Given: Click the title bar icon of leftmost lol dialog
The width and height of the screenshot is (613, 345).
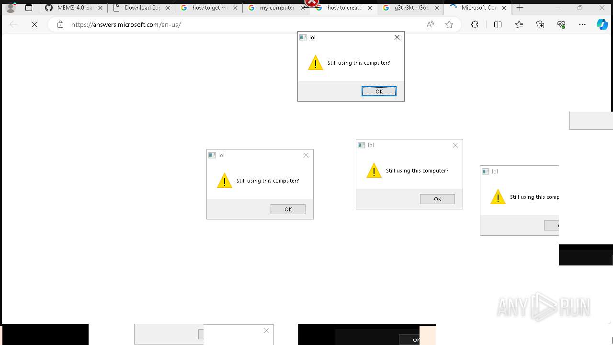Looking at the screenshot, I should click(x=212, y=155).
